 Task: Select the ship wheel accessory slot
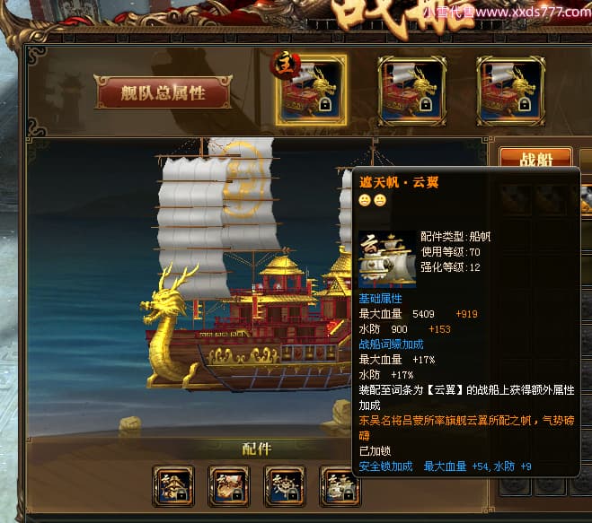pos(284,486)
